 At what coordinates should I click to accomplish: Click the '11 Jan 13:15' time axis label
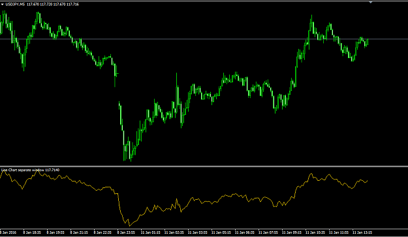pyautogui.click(x=362, y=232)
